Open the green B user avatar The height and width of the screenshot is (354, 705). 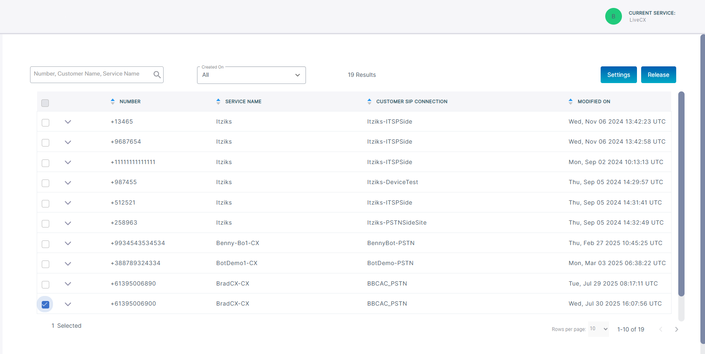pyautogui.click(x=613, y=16)
